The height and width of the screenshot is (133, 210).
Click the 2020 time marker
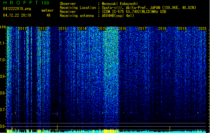[202, 29]
